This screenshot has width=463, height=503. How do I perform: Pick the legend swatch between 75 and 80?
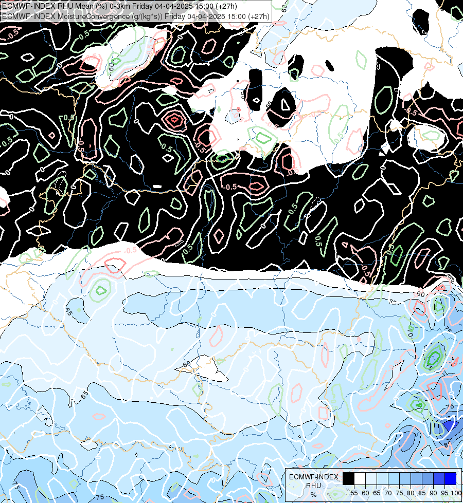point(405,478)
